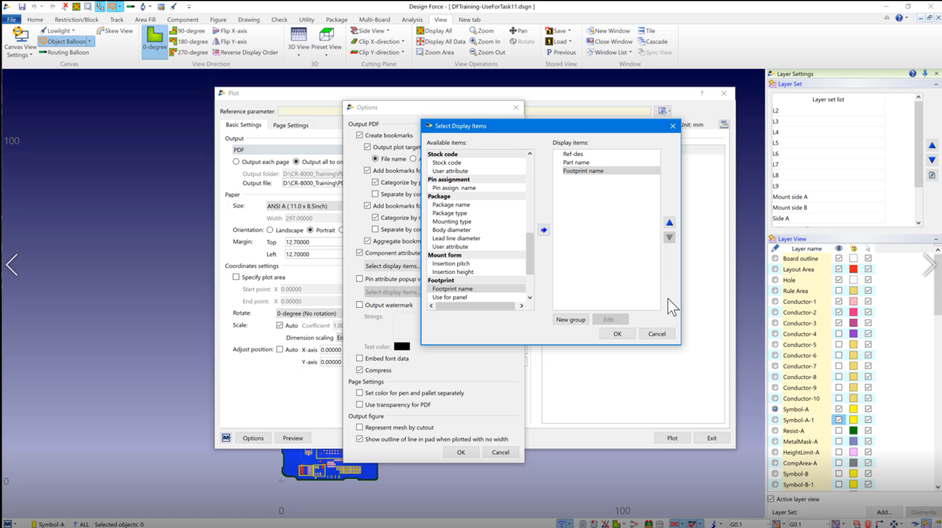This screenshot has height=528, width=942.
Task: Click the blue add-to-display-items arrow
Action: [544, 230]
